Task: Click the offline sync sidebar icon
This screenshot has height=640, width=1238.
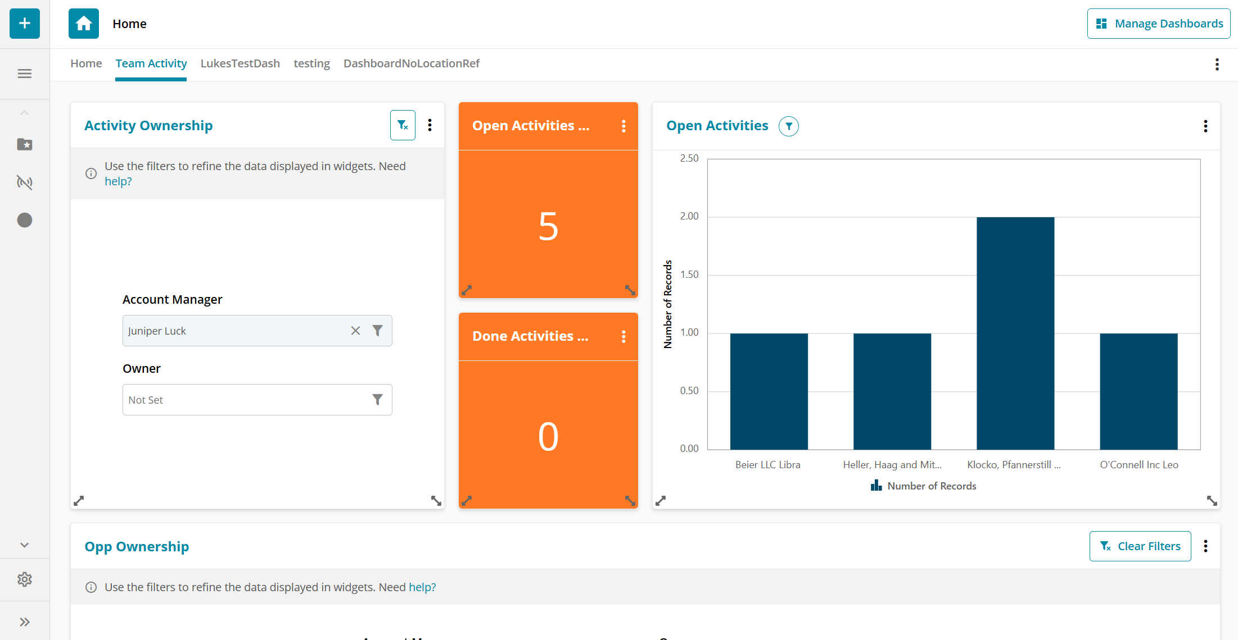Action: pyautogui.click(x=25, y=182)
